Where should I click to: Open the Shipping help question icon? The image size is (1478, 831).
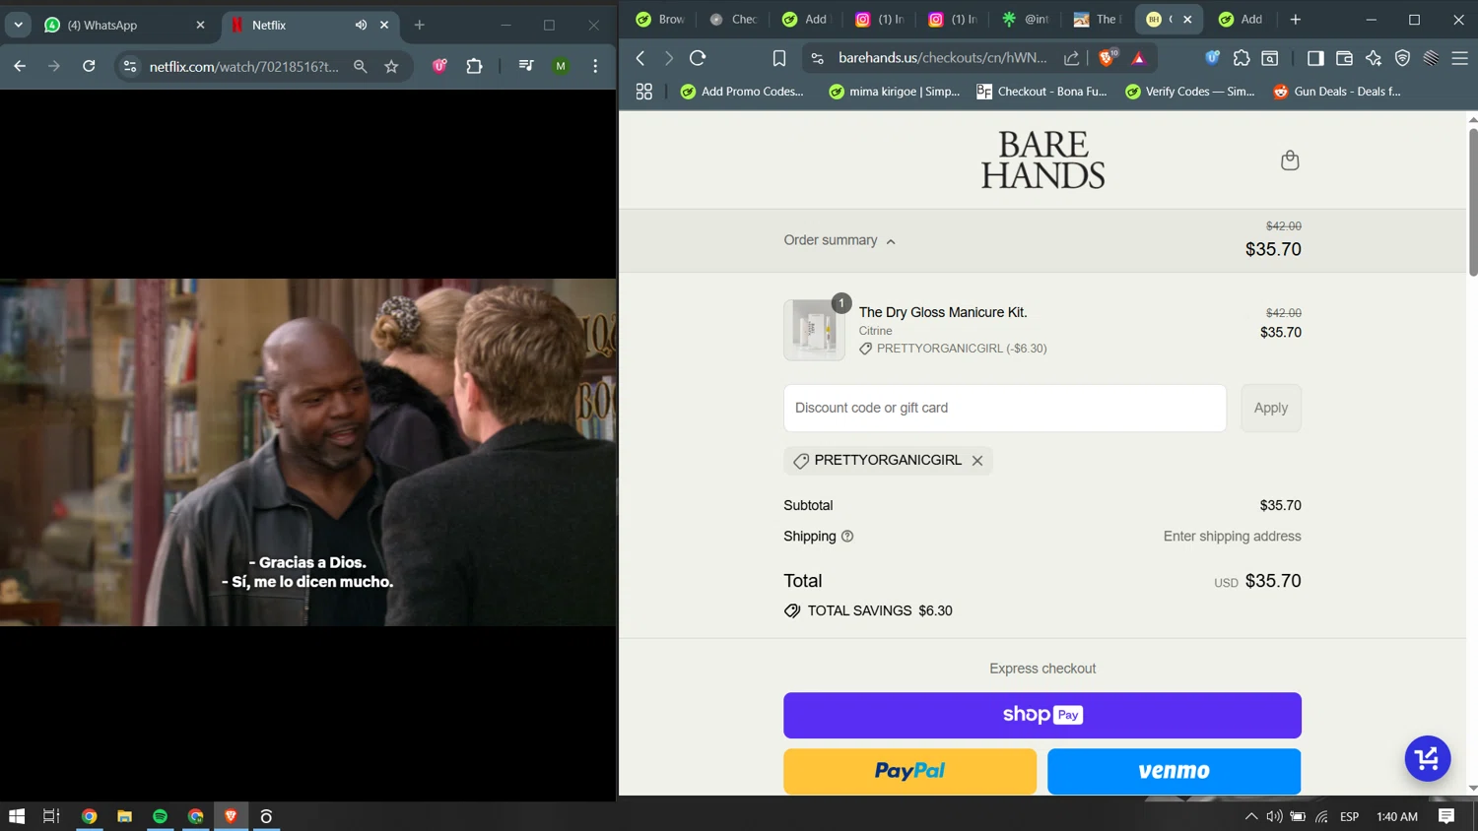[x=847, y=537]
